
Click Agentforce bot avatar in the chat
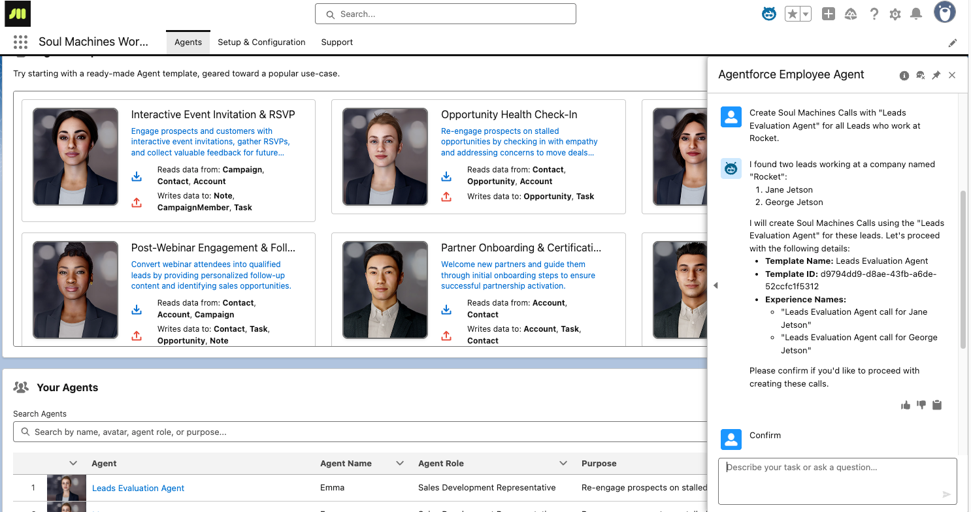731,168
